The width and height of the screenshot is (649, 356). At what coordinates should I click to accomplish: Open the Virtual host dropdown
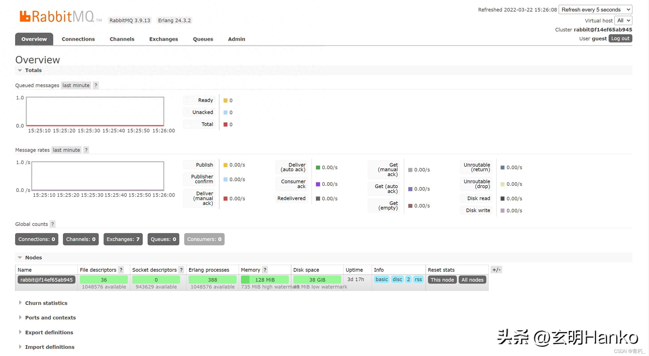(623, 20)
